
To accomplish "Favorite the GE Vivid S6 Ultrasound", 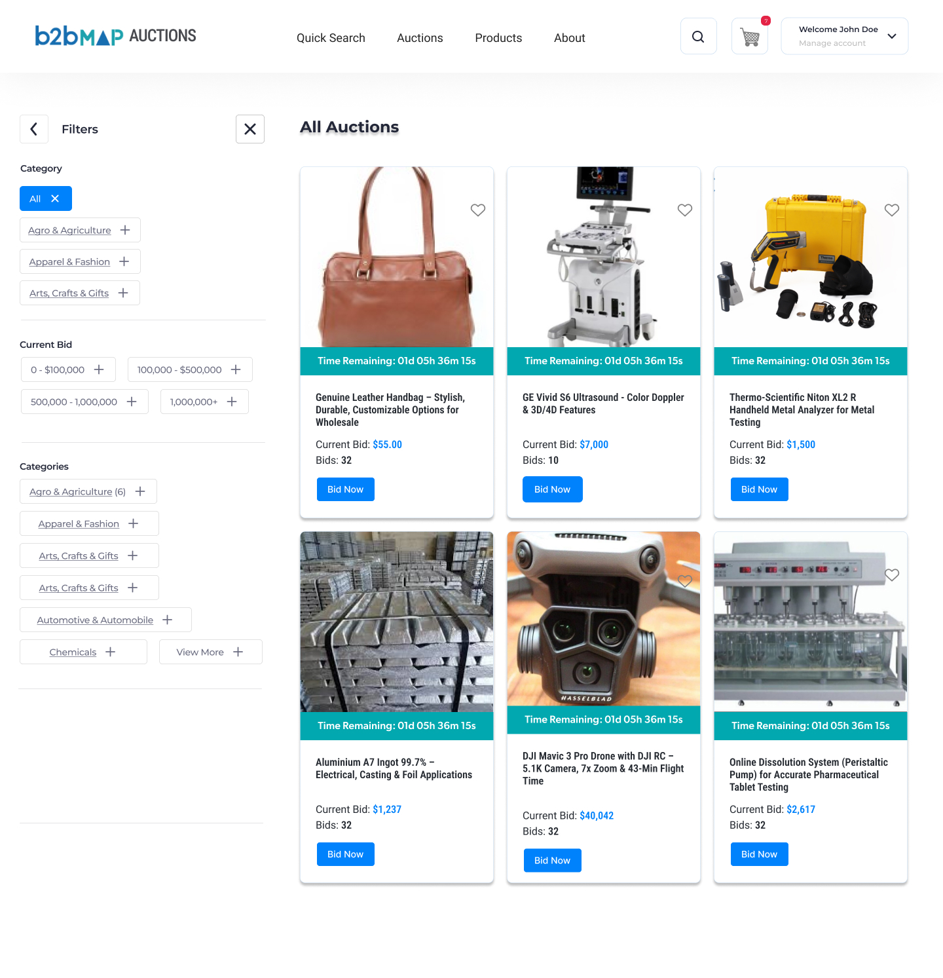I will [x=685, y=210].
